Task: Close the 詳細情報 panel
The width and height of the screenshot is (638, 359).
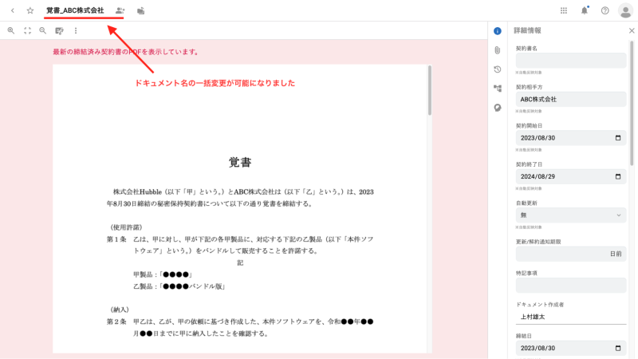Action: (x=632, y=30)
